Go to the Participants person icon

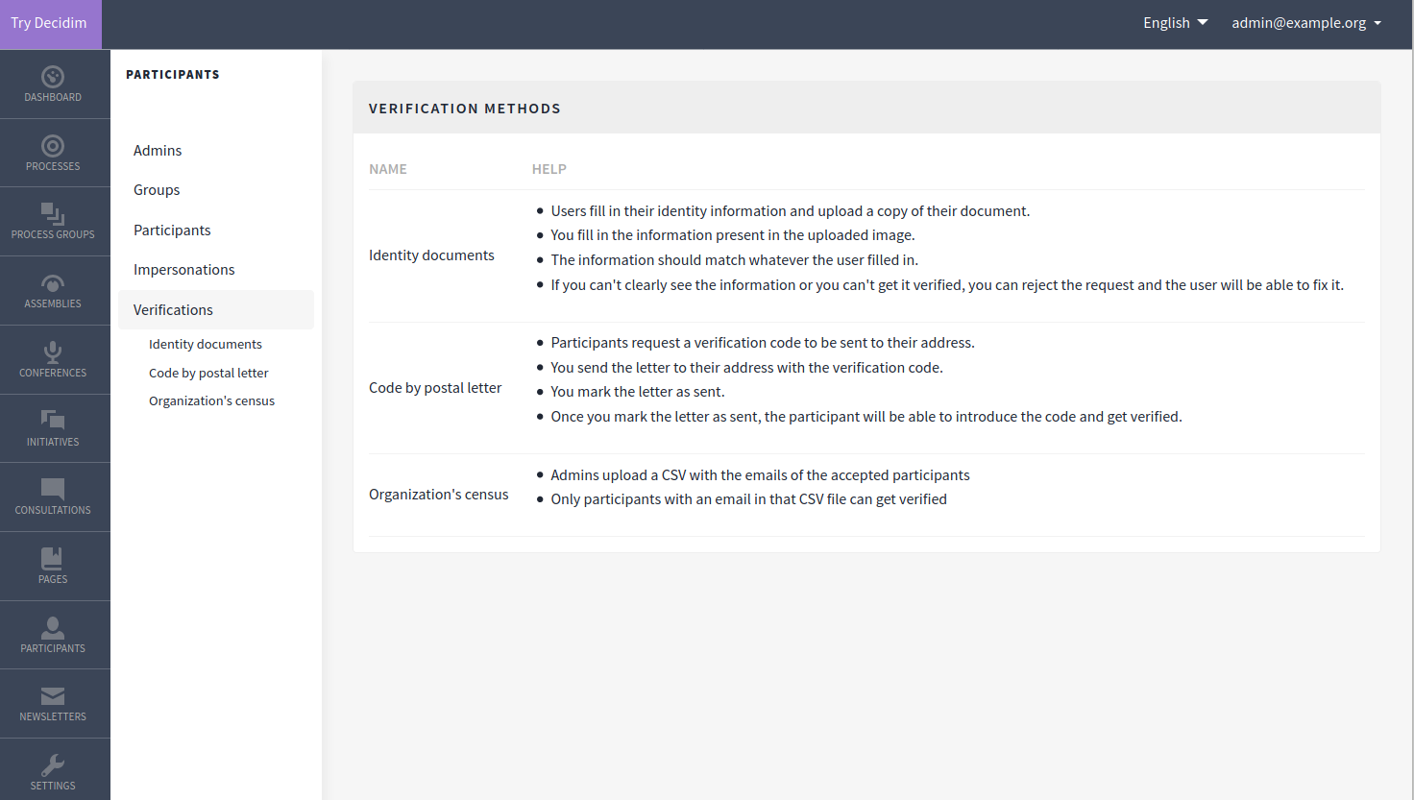click(x=53, y=628)
